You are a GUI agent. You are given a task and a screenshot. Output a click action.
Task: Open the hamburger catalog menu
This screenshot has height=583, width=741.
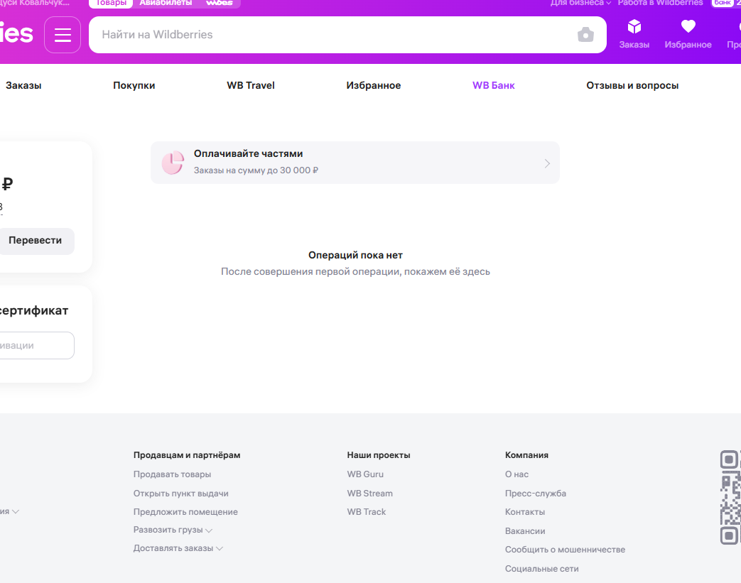[63, 35]
